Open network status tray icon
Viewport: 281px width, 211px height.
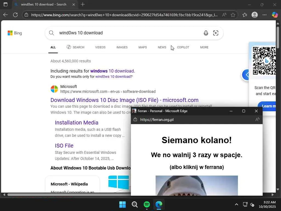pyautogui.click(x=245, y=204)
